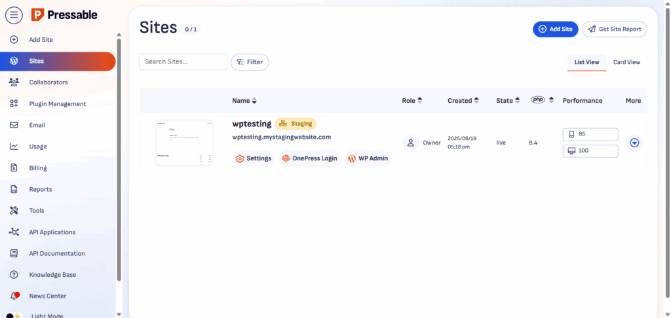Toggle Light Mode switch

pos(14,315)
